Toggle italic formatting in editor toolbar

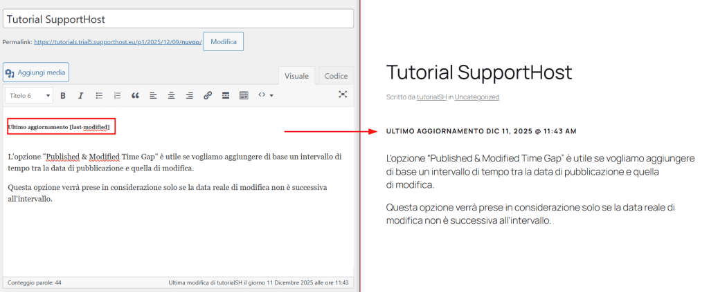tap(81, 95)
